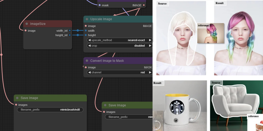This screenshot has width=263, height=131.
Task: Click the MASK output label
Action: click(148, 67)
